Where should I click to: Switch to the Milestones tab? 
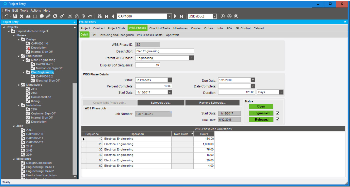coord(180,28)
